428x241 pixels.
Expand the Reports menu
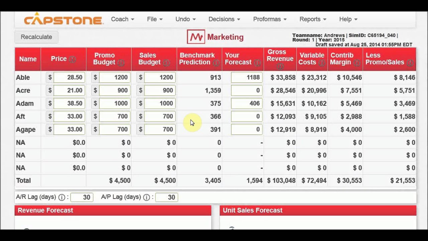pyautogui.click(x=313, y=19)
